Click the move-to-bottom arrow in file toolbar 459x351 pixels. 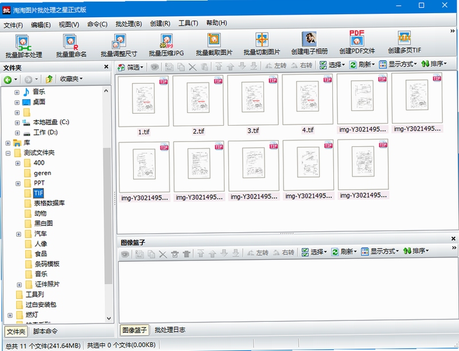[x=254, y=66]
